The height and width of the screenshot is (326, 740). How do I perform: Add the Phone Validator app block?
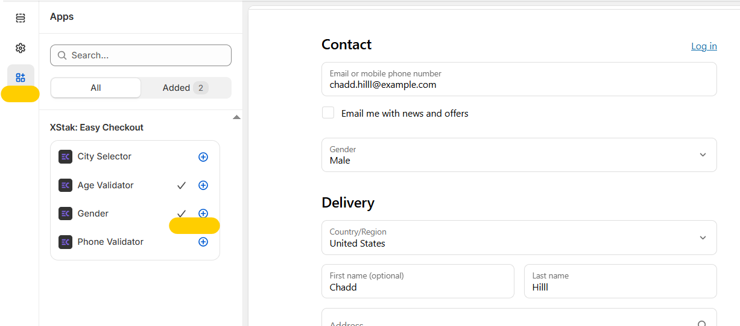(x=203, y=242)
